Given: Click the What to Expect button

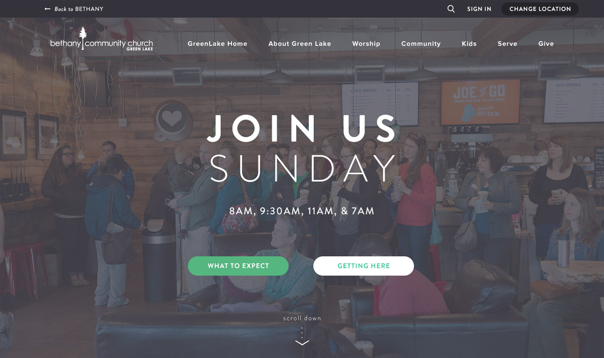Looking at the screenshot, I should [238, 266].
